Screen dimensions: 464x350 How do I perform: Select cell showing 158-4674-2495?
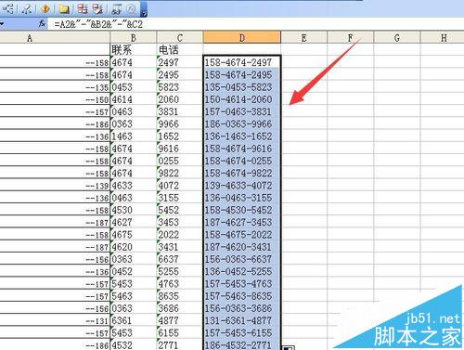coord(242,74)
